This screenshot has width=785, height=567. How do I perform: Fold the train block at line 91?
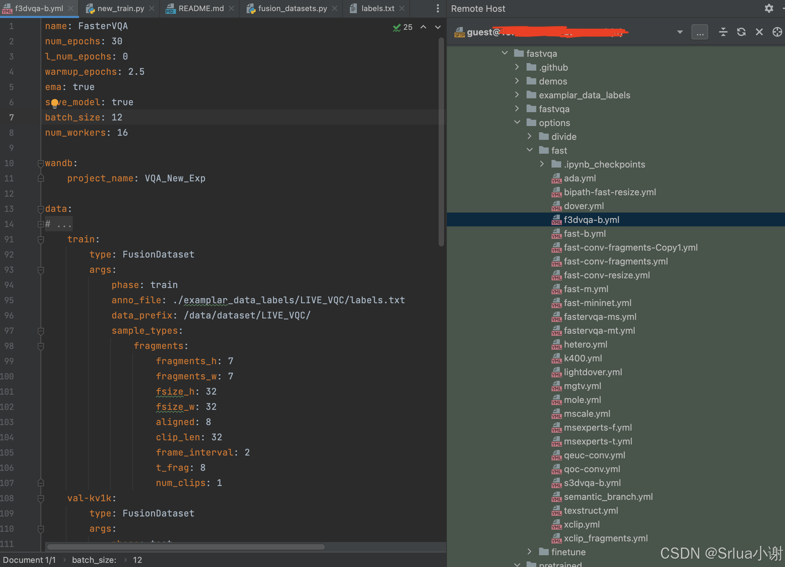(x=41, y=240)
